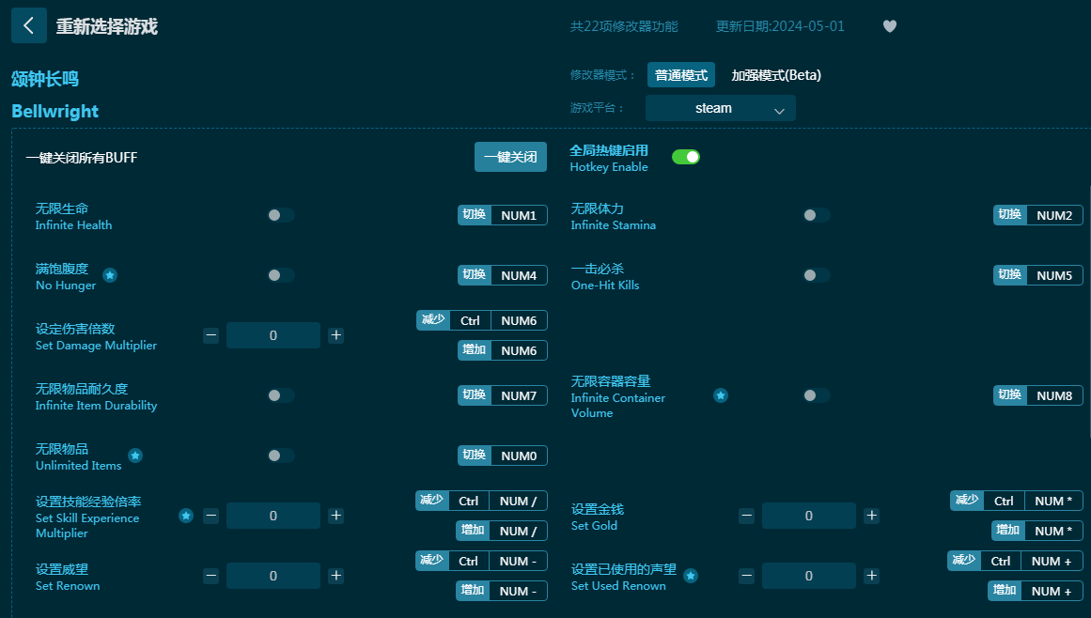Click the Bellwright game title
Screen dimensions: 1091x618
pos(55,111)
